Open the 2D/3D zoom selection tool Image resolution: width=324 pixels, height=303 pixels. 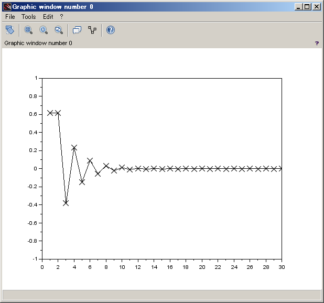click(x=59, y=30)
